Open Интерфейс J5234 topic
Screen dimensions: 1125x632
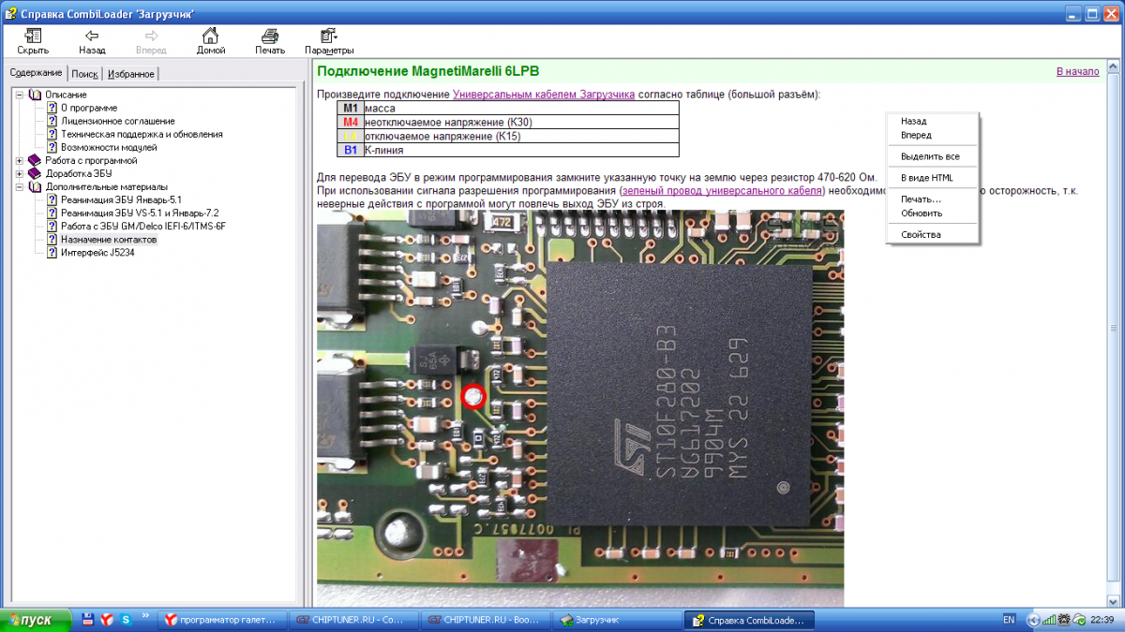coord(97,252)
